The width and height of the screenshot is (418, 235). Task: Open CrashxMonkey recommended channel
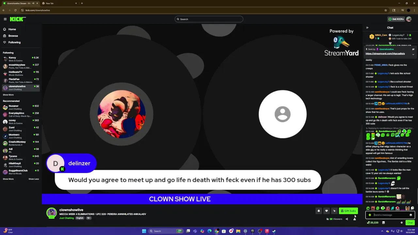(x=21, y=143)
